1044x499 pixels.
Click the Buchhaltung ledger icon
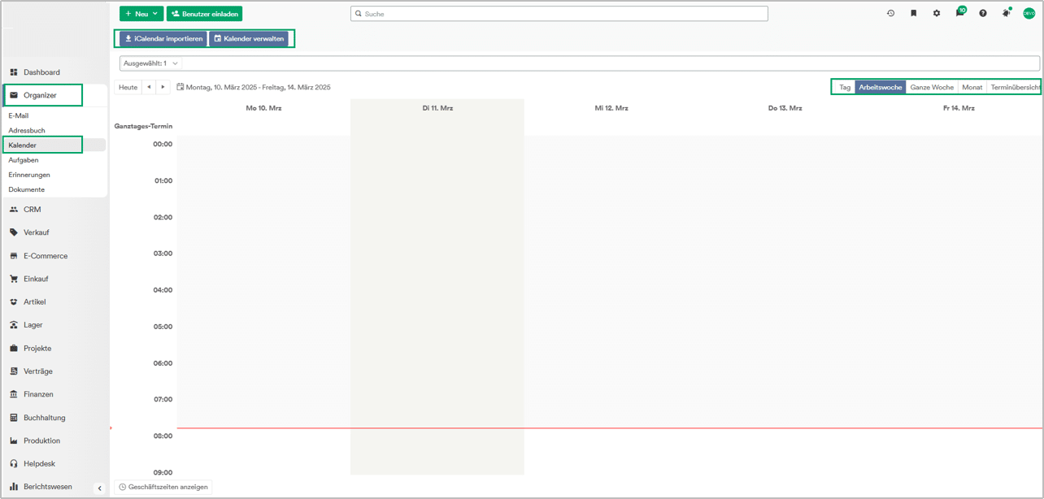pos(14,418)
